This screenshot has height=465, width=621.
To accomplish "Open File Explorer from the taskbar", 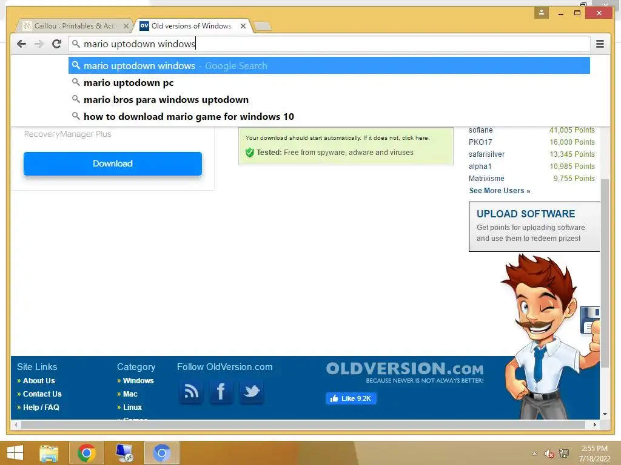I will pyautogui.click(x=49, y=453).
